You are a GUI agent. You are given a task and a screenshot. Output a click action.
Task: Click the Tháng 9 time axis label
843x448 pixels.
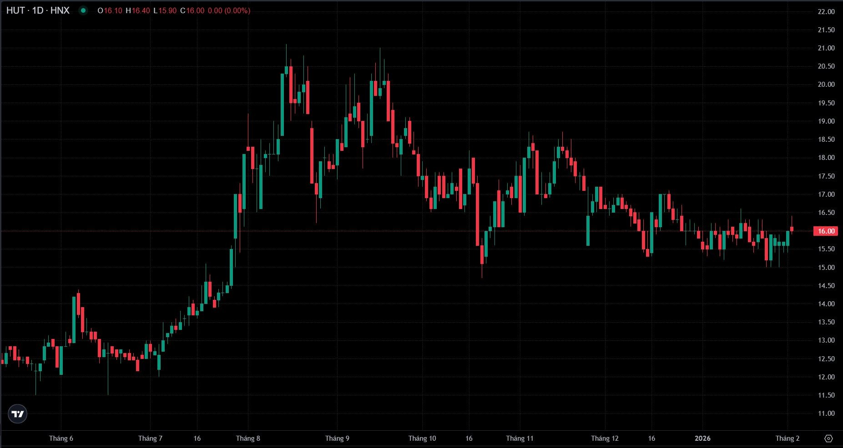(337, 438)
